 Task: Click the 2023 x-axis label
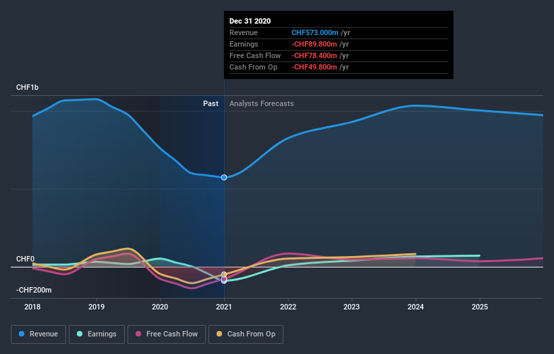[x=352, y=307]
